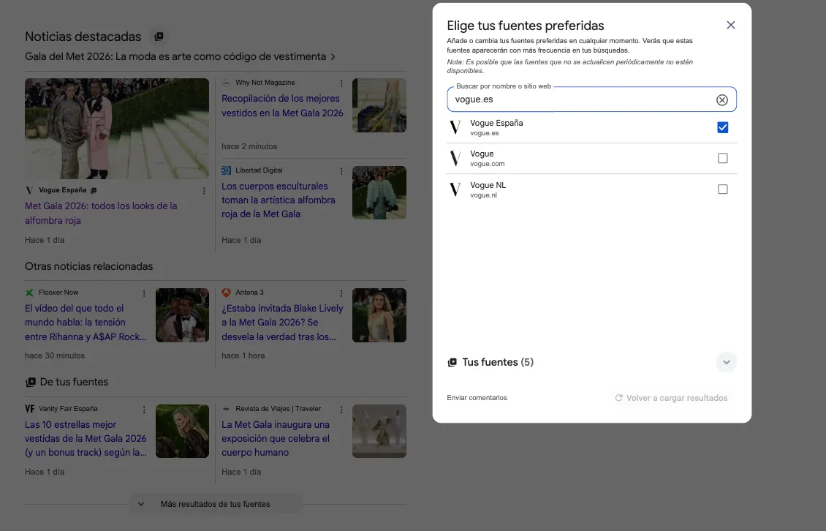Clear the vogue.es search field
Image resolution: width=826 pixels, height=531 pixels.
point(721,99)
